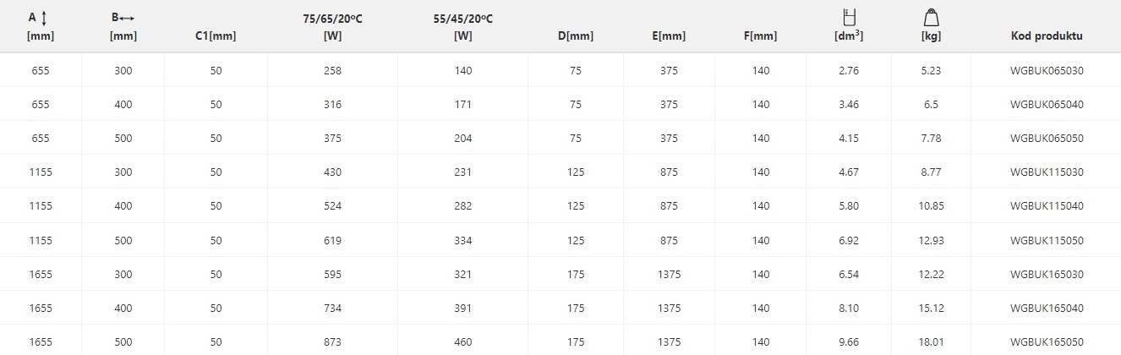Open product code WGBUK165030
The image size is (1121, 355).
(1047, 274)
